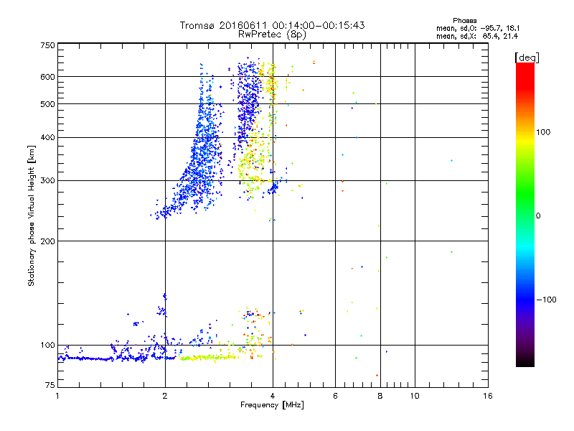Click the x-axis tick label '4'
Image resolution: width=574 pixels, height=431 pixels.
(x=273, y=396)
